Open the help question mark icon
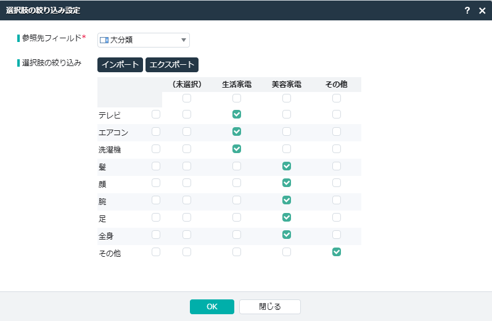 467,10
